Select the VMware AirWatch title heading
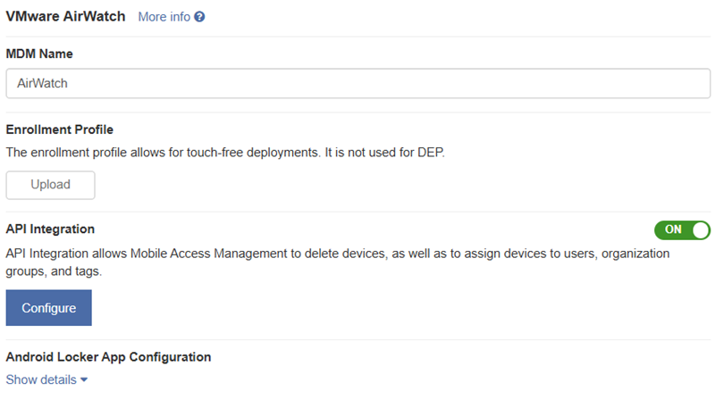715x400 pixels. pyautogui.click(x=65, y=16)
